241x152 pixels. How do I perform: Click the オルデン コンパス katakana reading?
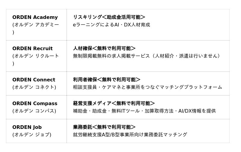click(x=34, y=111)
